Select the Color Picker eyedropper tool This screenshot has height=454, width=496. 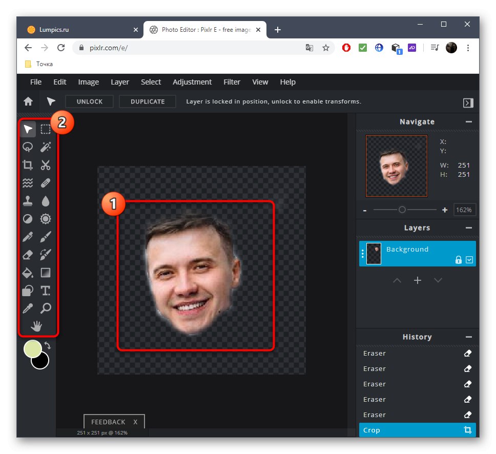tap(28, 308)
